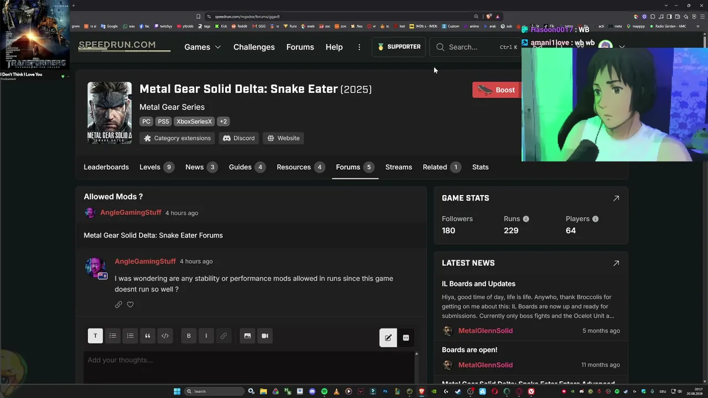Open the three-dot more menu in navbar
Viewport: 708px width, 398px height.
point(359,47)
